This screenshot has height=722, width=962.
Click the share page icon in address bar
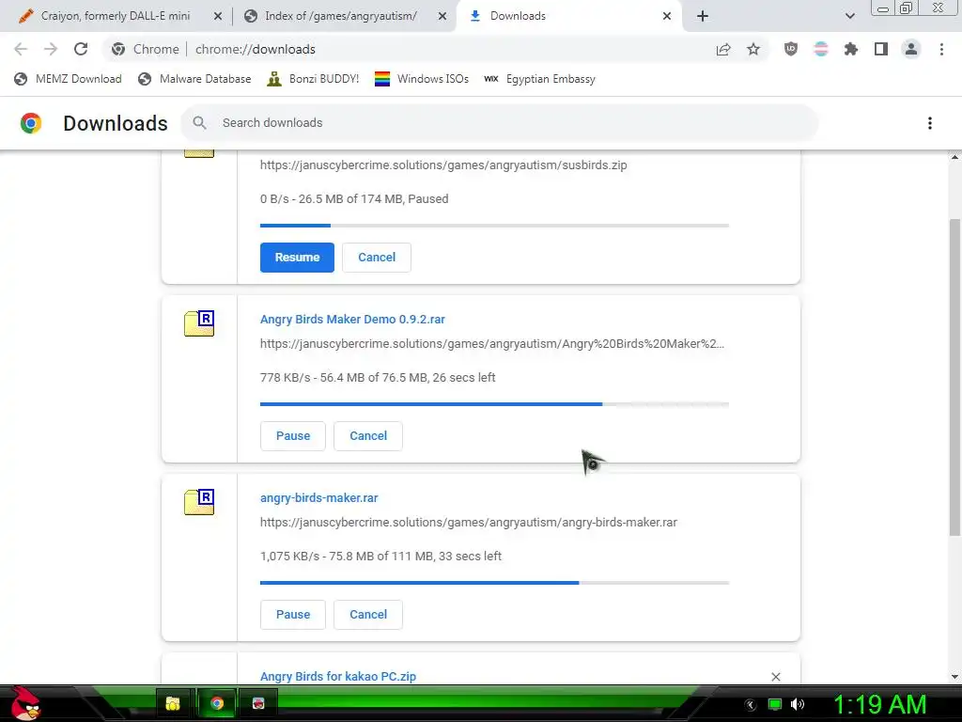pos(723,49)
